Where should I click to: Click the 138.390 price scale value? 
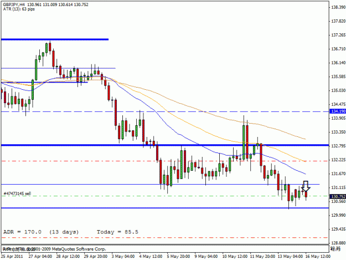point(338,7)
